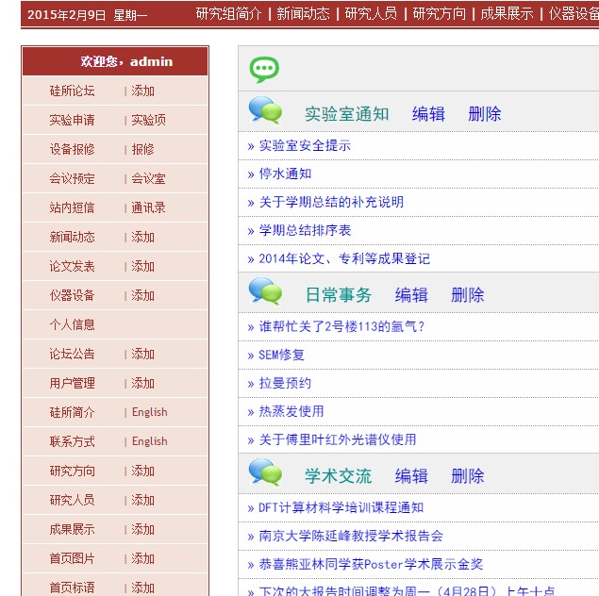599x596 pixels.
Task: Open the 实验室通知 board title
Action: [x=347, y=114]
